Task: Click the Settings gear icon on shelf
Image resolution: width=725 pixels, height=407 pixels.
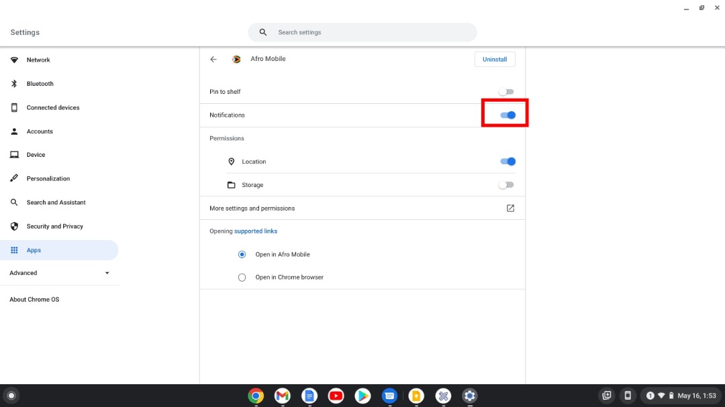Action: (x=470, y=396)
